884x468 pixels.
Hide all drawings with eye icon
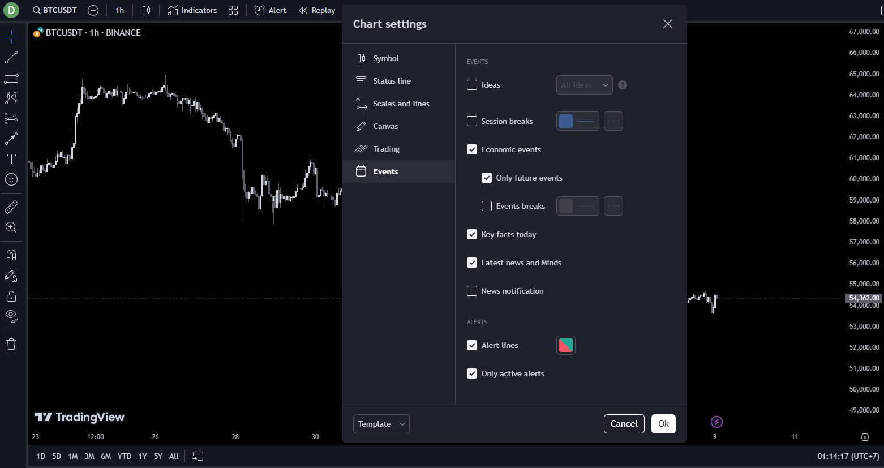(11, 316)
